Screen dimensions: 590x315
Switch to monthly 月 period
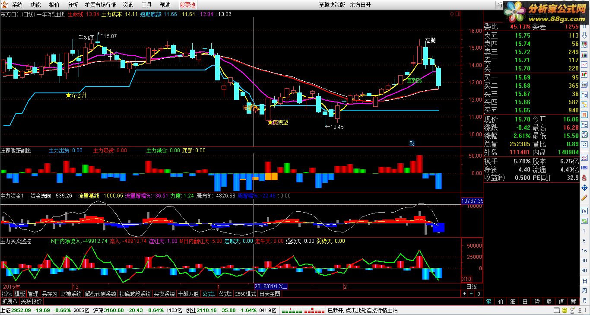pos(584,301)
